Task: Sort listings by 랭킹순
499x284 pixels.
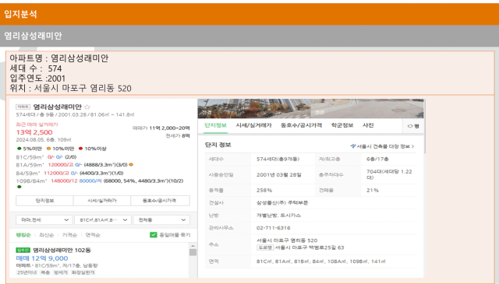Action: click(23, 235)
